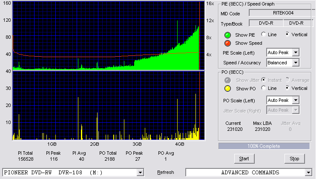Open the PO Scale (Left) dropdown
This screenshot has width=316, height=179.
click(x=296, y=100)
